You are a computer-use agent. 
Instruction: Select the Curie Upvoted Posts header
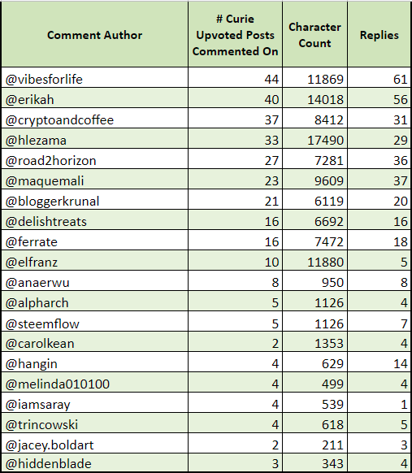tap(236, 34)
